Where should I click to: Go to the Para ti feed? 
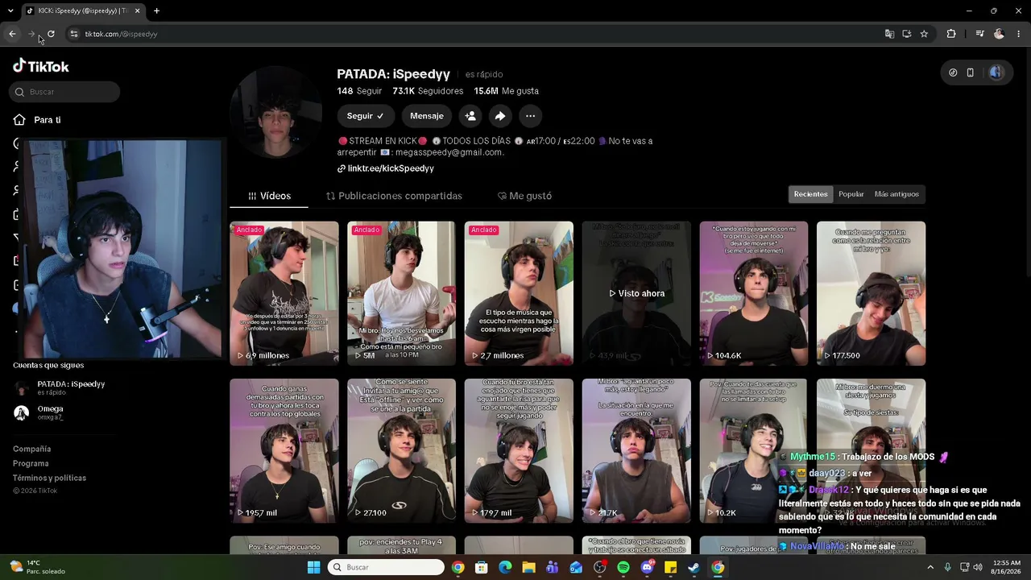pos(38,120)
